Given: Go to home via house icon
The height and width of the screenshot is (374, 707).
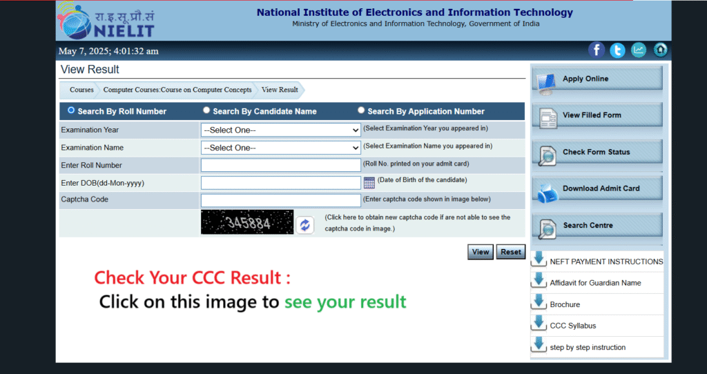Looking at the screenshot, I should pos(660,50).
